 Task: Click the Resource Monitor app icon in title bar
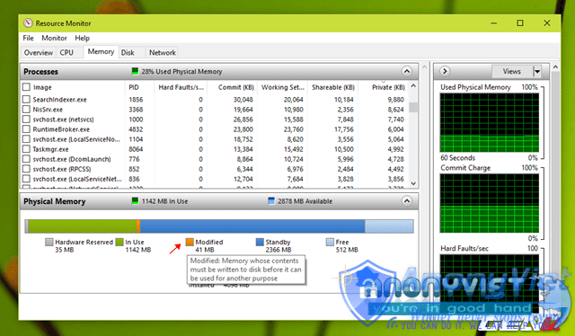[x=28, y=23]
